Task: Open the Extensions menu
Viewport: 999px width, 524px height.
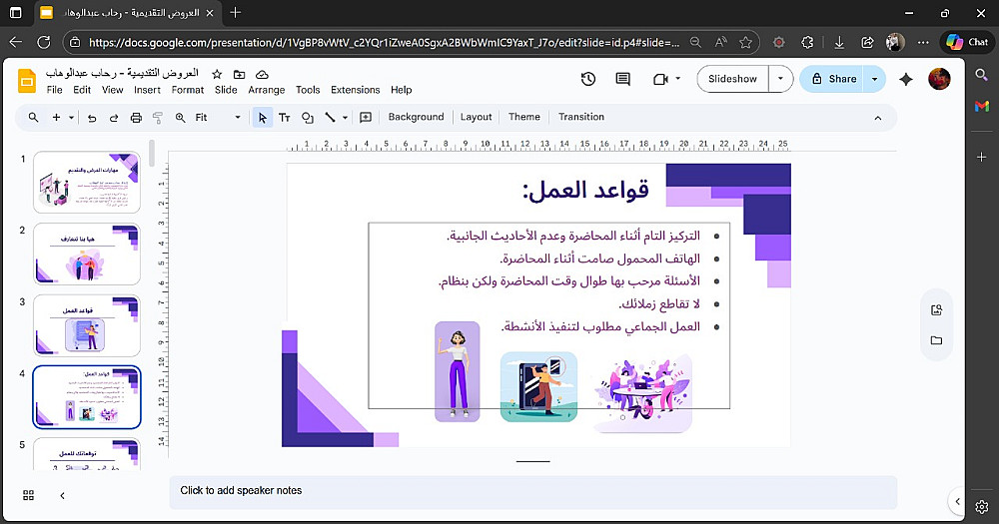Action: click(x=355, y=90)
